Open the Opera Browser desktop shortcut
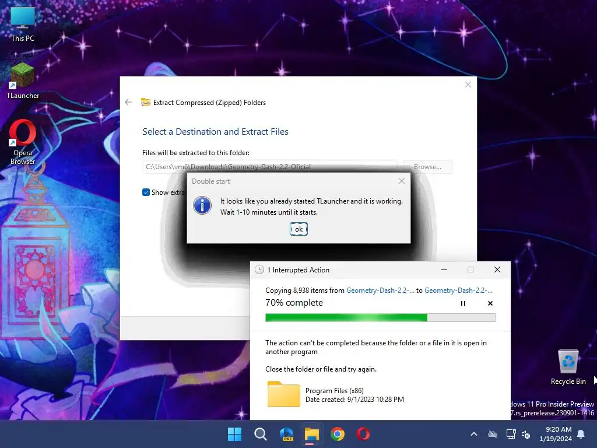597x448 pixels. (23, 142)
